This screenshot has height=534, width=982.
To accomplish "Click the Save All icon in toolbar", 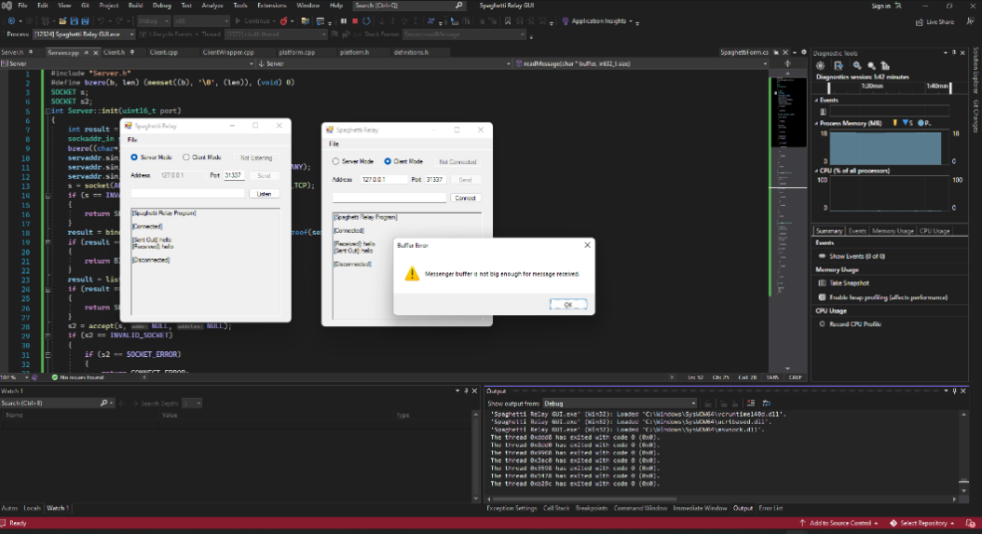I will click(x=85, y=21).
